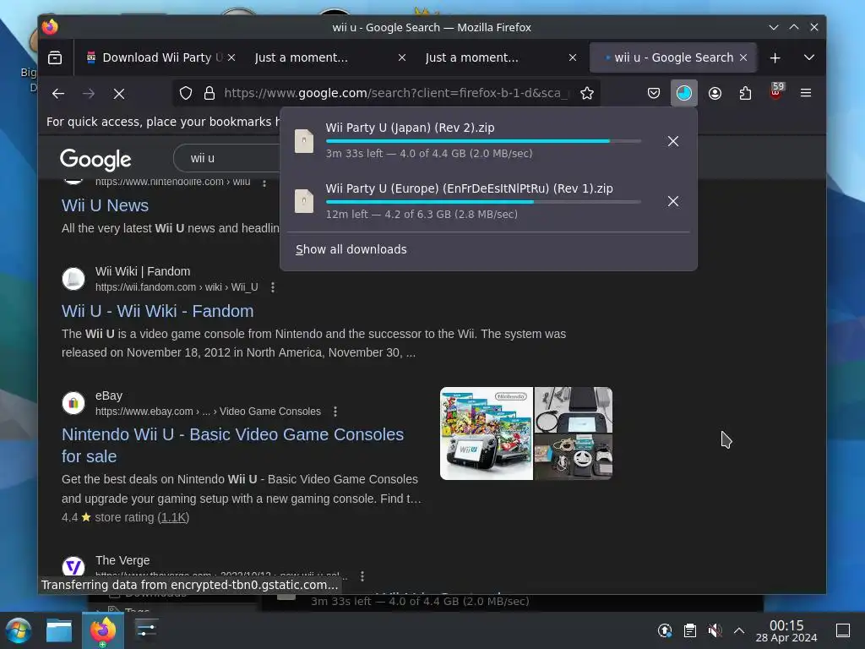Open the Firefox View tab list icon

tap(55, 57)
